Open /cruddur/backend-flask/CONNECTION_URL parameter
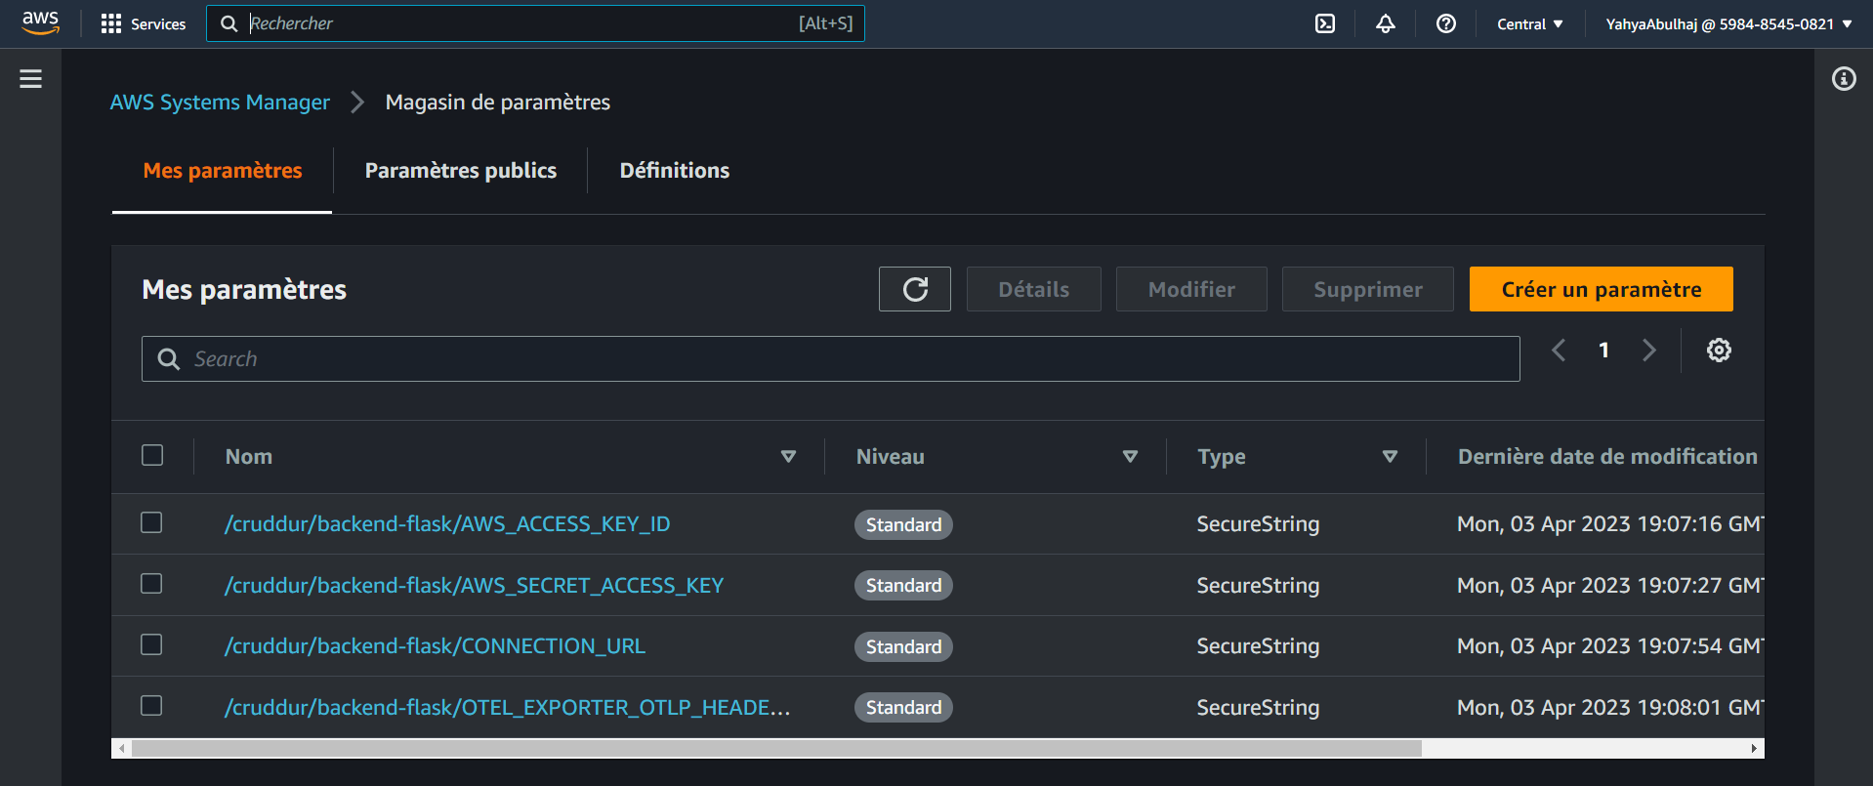This screenshot has height=786, width=1873. pos(435,646)
